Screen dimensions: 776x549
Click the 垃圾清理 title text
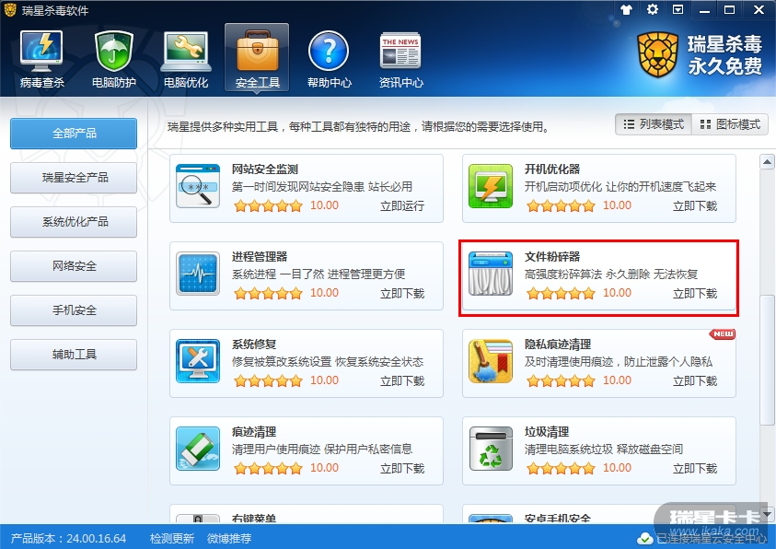click(x=547, y=432)
